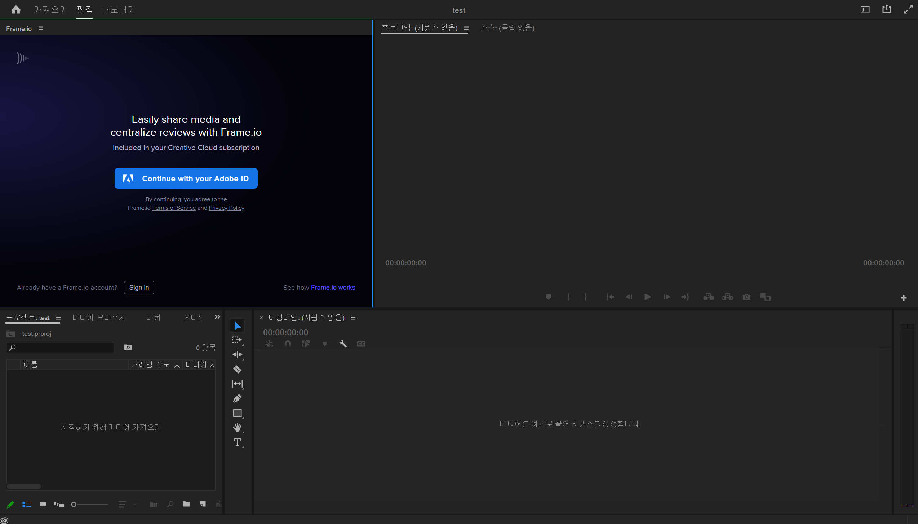
Task: Switch project panel to List view
Action: [x=27, y=505]
